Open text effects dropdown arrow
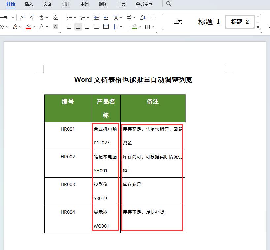The width and height of the screenshot is (270, 250). pyautogui.click(x=20, y=27)
